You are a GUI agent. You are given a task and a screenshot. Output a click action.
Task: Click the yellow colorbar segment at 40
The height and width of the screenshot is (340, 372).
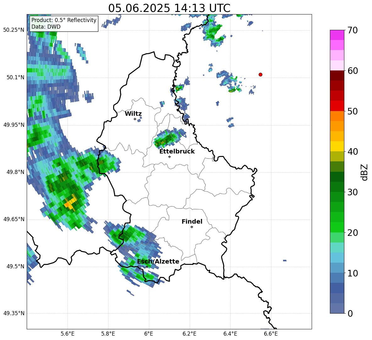pos(337,147)
